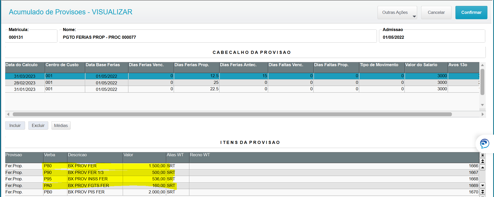This screenshot has width=494, height=197.
Task: Select the Dias Ferias Venc. column header
Action: click(151, 67)
